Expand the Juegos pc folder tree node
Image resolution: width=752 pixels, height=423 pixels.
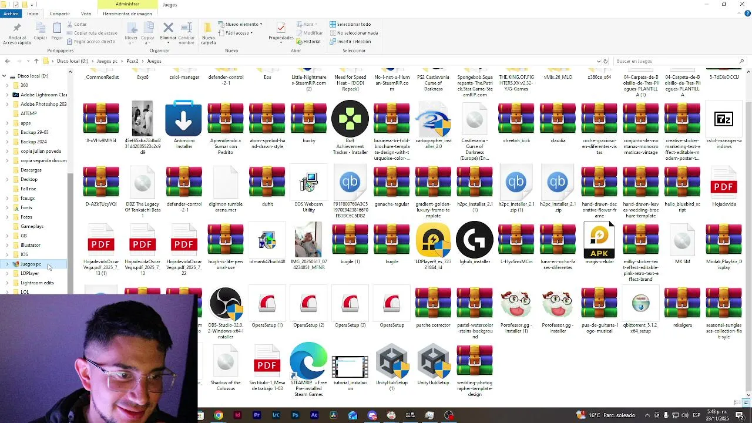[x=7, y=264]
